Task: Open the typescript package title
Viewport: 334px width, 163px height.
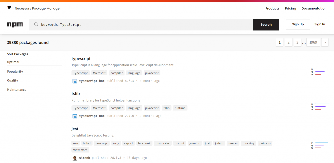Action: click(81, 59)
